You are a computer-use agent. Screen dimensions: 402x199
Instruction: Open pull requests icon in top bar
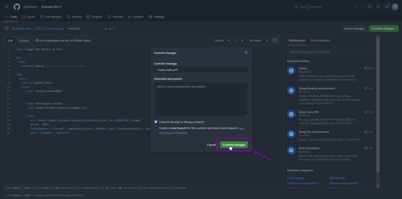[x=378, y=7]
